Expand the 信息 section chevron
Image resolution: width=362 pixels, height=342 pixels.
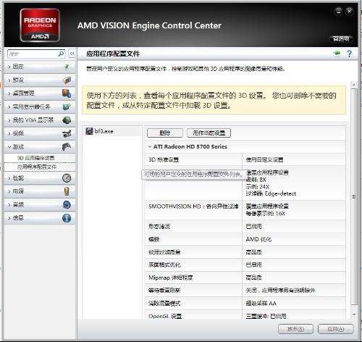9,218
